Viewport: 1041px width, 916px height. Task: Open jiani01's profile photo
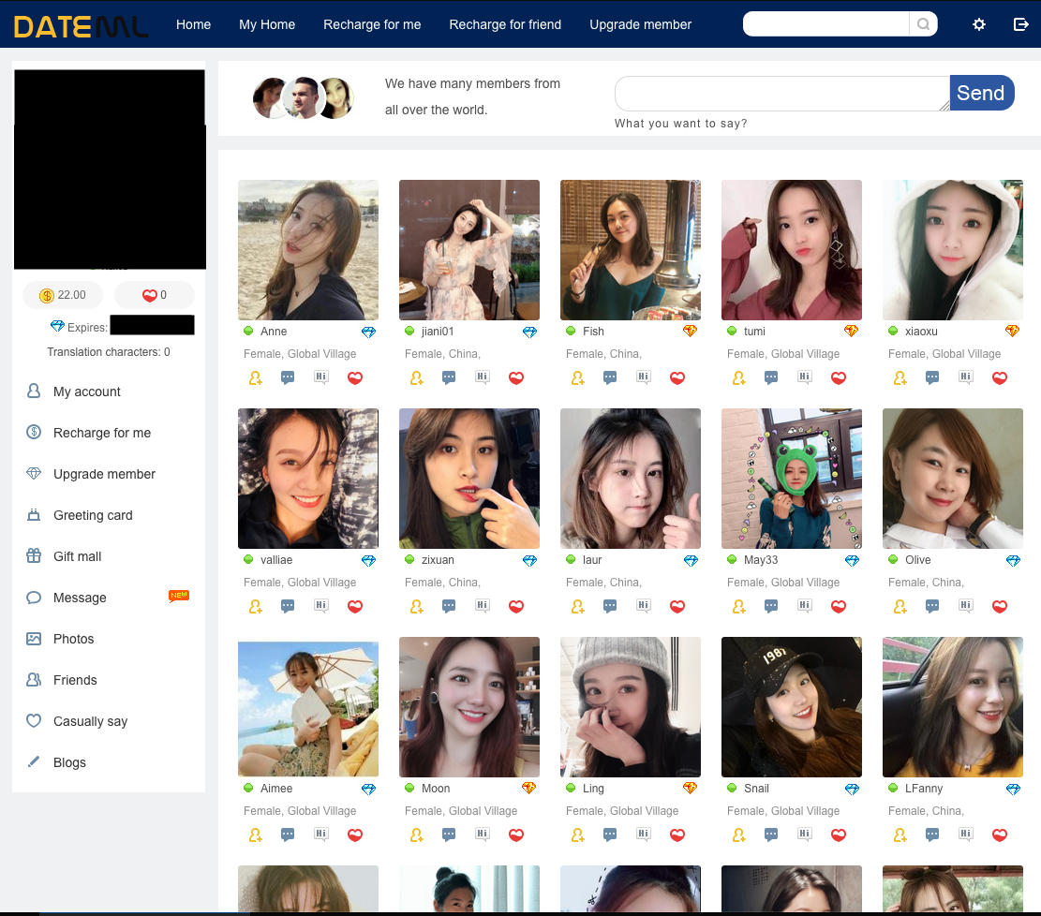click(469, 249)
